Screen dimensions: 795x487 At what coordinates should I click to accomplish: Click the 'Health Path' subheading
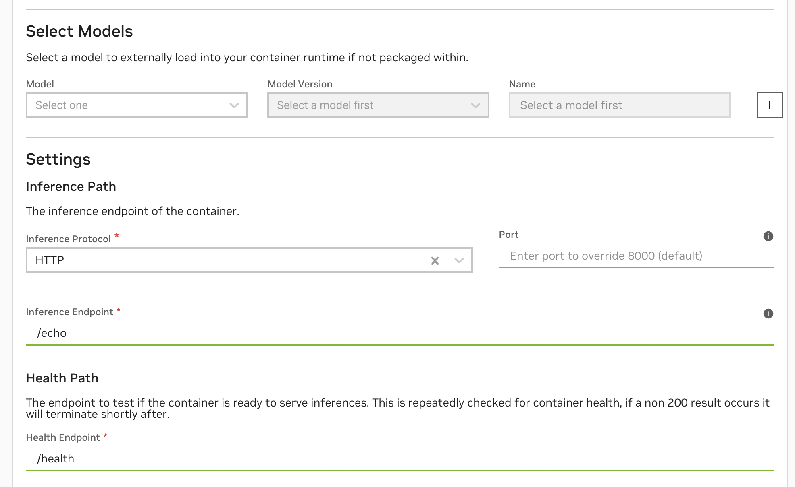[62, 378]
